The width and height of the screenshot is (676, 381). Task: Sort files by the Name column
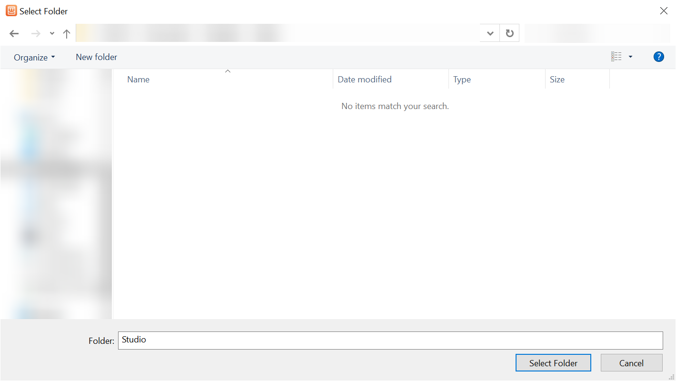click(138, 79)
